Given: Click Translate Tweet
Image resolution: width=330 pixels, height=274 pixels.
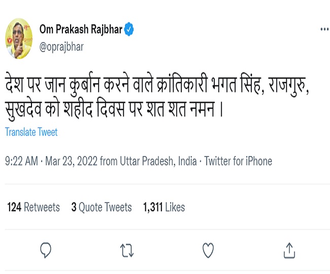Looking at the screenshot, I should coord(31,132).
